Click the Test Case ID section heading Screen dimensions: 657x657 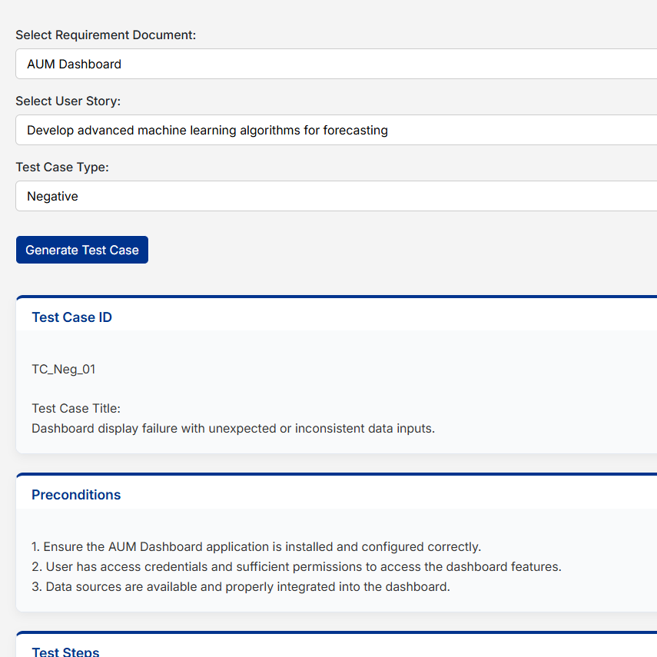point(71,317)
